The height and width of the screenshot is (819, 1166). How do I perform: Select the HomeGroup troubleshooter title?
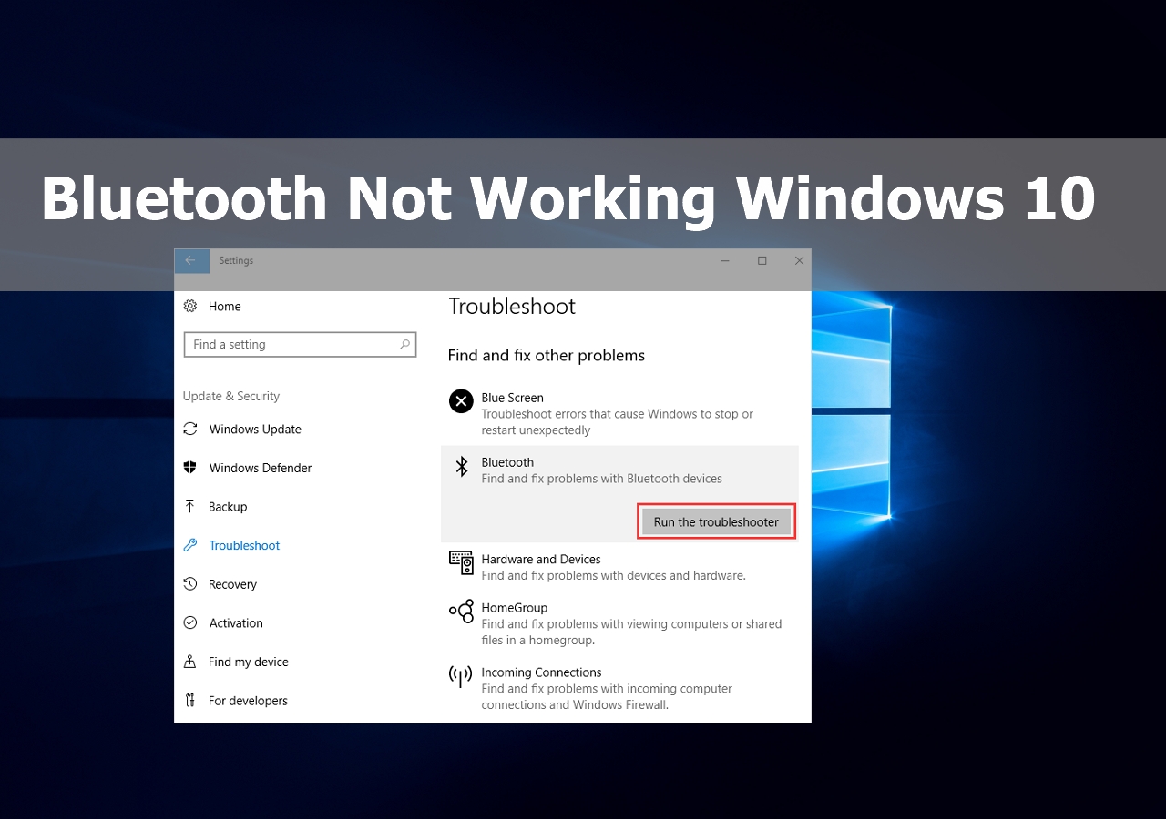coord(515,607)
